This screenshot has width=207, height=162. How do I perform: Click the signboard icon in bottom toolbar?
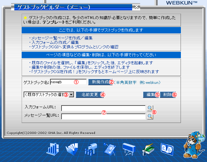click(x=130, y=149)
